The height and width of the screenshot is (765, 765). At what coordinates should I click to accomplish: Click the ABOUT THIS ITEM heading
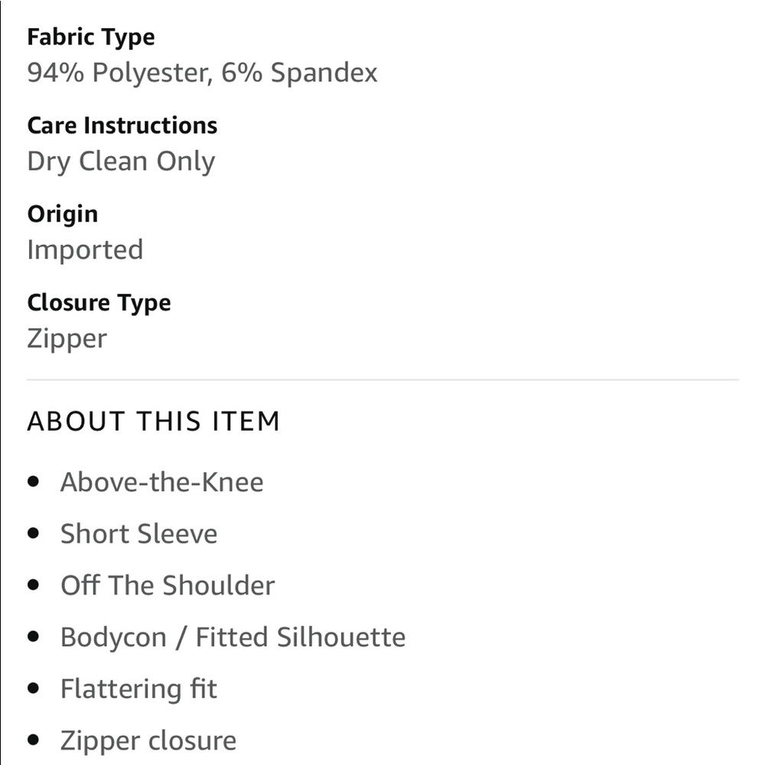pos(153,422)
